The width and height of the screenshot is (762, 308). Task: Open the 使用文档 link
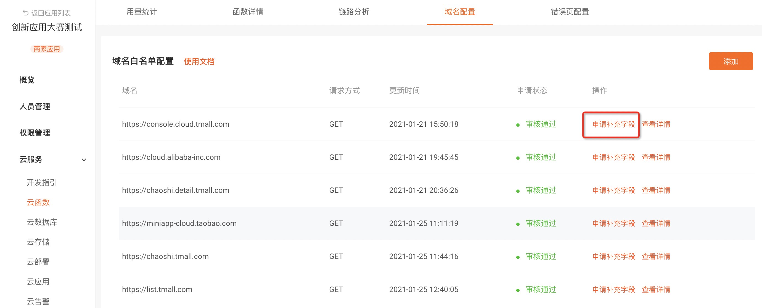[x=199, y=61]
